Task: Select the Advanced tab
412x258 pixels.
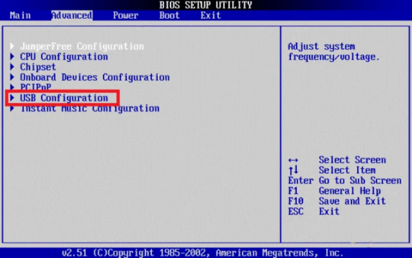Action: tap(72, 15)
